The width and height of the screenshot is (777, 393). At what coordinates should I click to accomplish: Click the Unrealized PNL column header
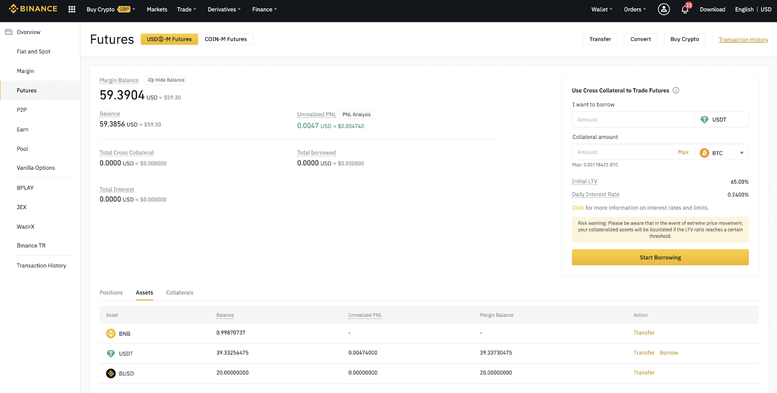365,315
